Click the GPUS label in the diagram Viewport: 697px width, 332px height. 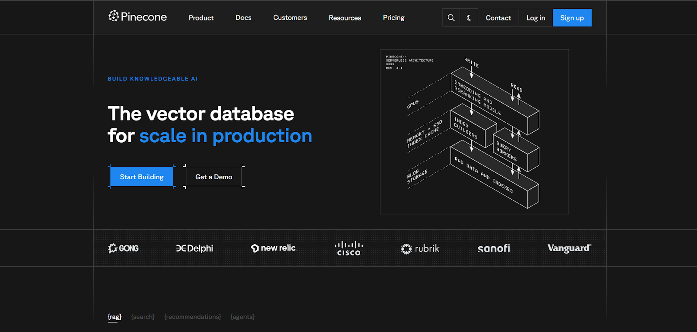point(413,104)
